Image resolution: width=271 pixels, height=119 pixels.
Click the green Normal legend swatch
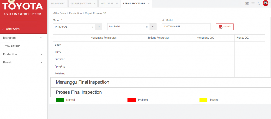point(60,100)
